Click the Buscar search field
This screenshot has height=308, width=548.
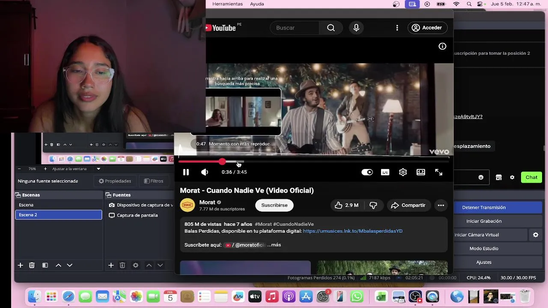(x=295, y=28)
